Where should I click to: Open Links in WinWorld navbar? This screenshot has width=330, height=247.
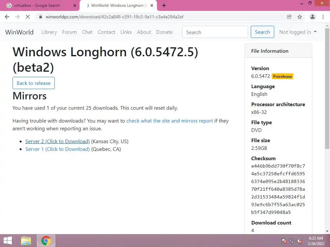[x=126, y=32]
